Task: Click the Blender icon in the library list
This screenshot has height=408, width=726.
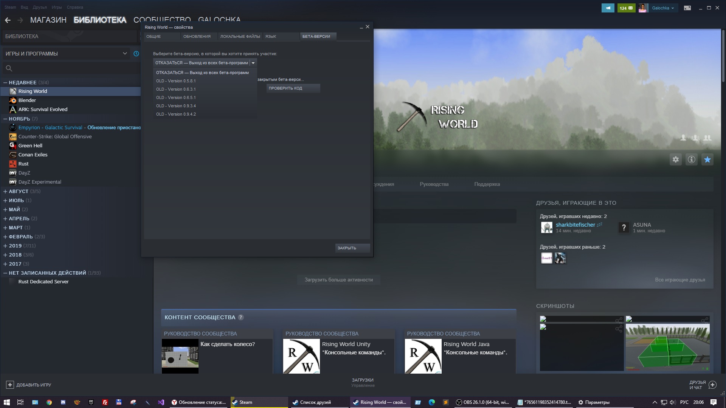Action: coord(13,100)
